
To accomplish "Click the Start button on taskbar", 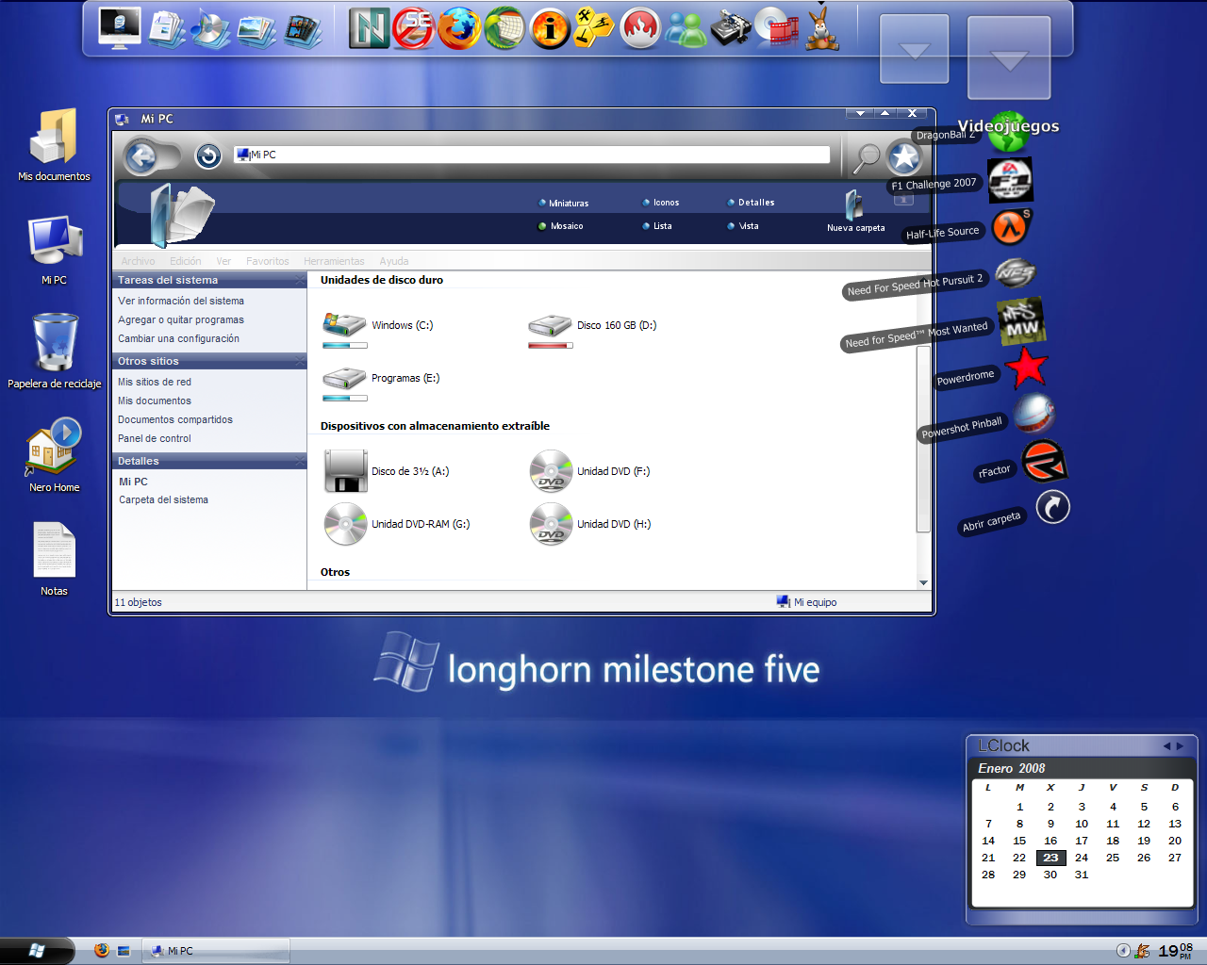I will coord(37,951).
